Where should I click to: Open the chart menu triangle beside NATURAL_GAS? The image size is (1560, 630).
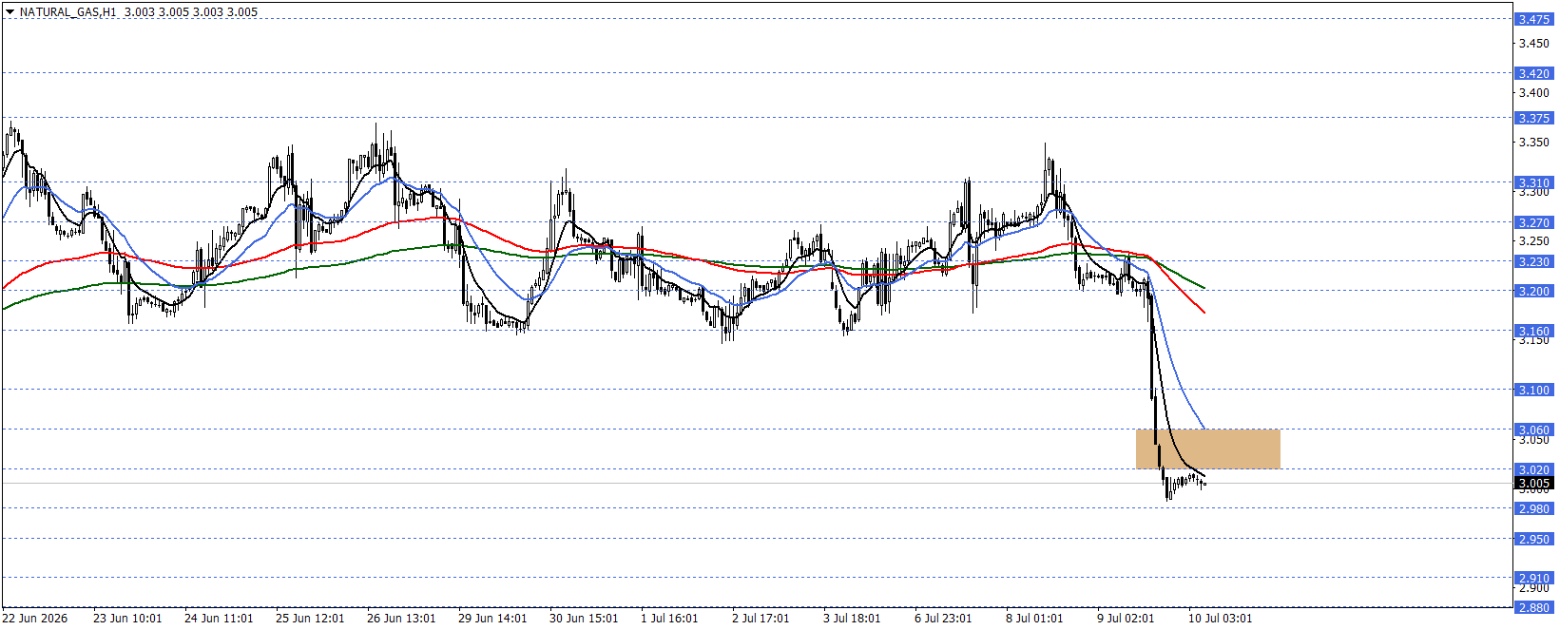click(x=10, y=12)
